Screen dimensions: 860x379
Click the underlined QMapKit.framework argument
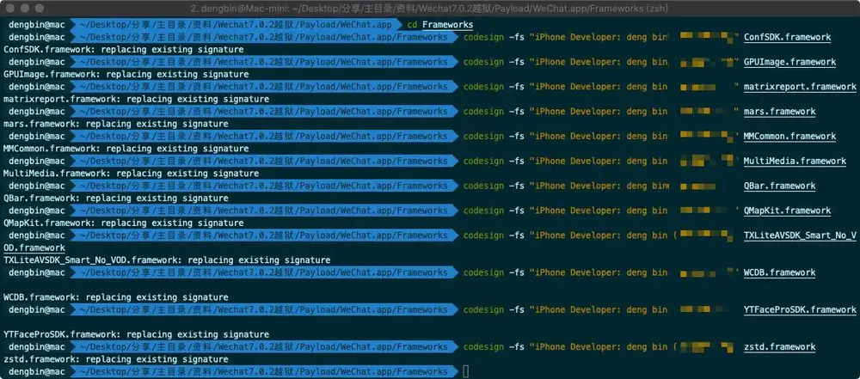click(x=787, y=211)
